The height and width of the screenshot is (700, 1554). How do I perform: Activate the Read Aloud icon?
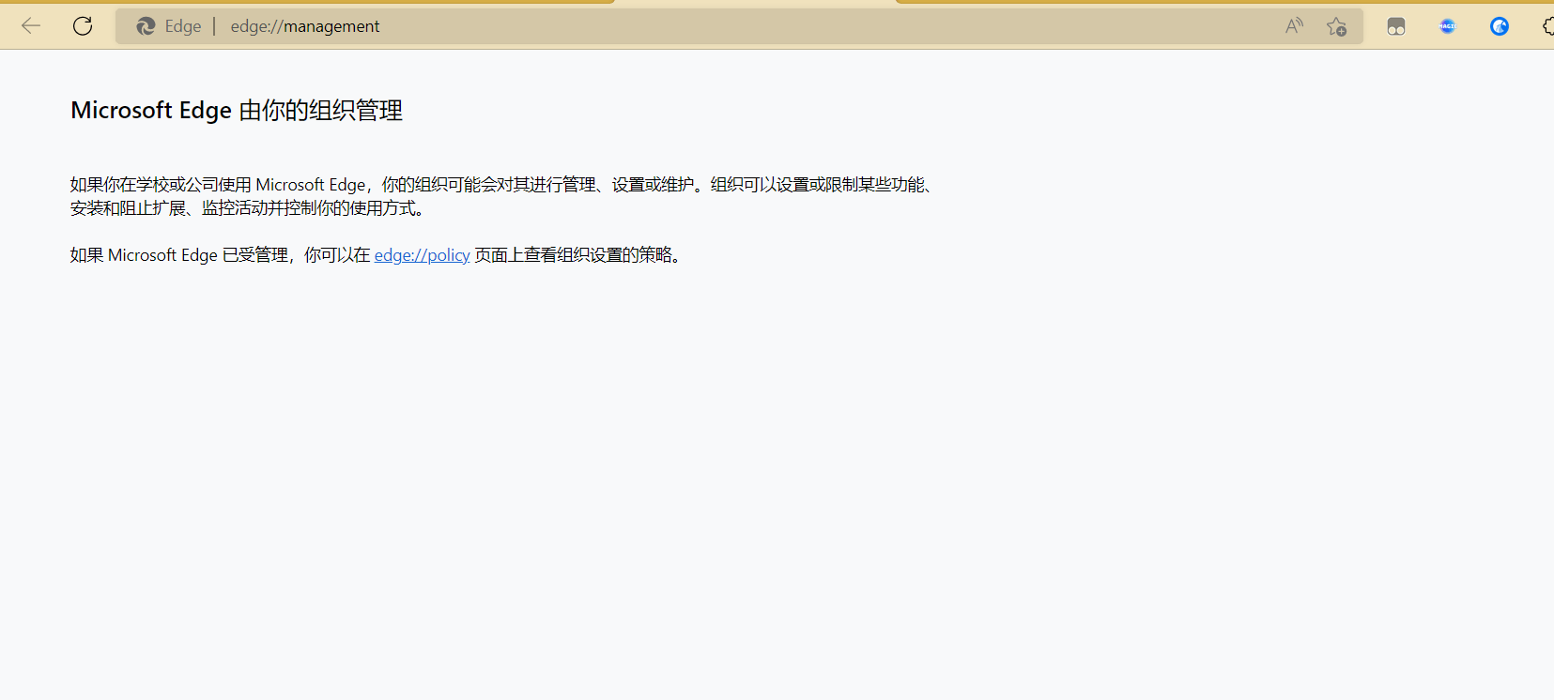point(1294,26)
